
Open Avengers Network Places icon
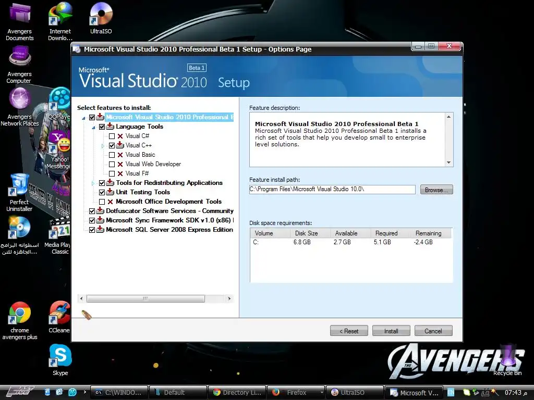click(20, 107)
